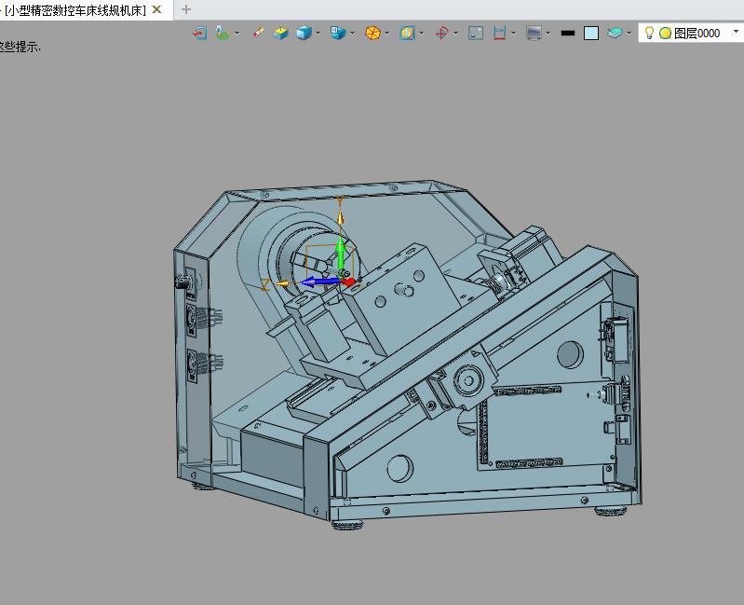
Task: Open dropdown beside the red crosshair icon
Action: tap(455, 34)
